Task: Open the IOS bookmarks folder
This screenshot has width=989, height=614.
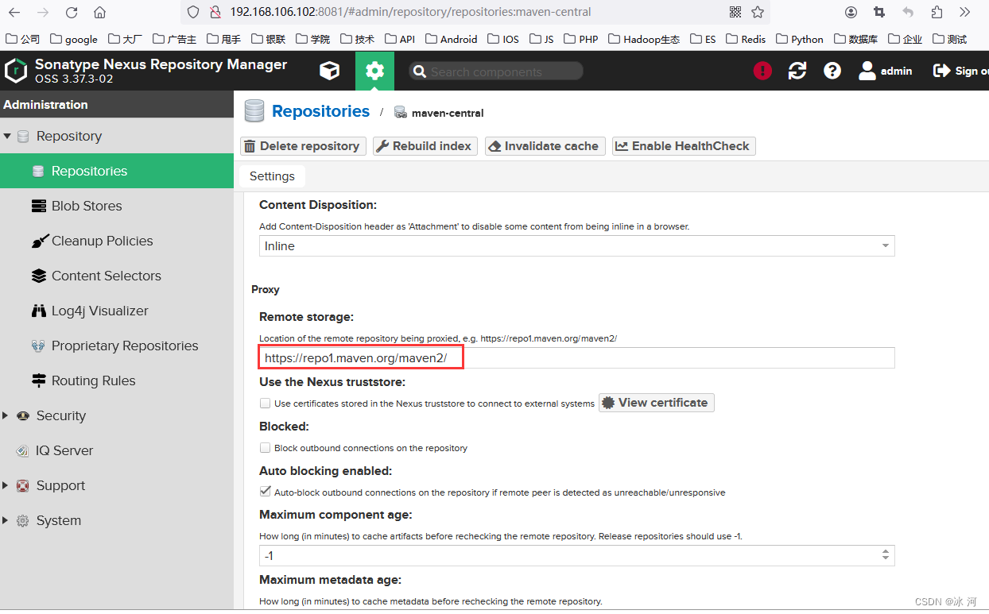Action: [x=503, y=39]
